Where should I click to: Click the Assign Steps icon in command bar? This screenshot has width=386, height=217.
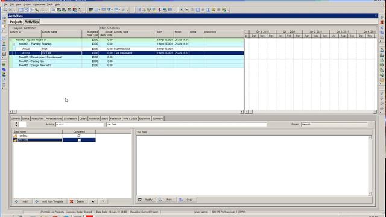(x=382, y=80)
